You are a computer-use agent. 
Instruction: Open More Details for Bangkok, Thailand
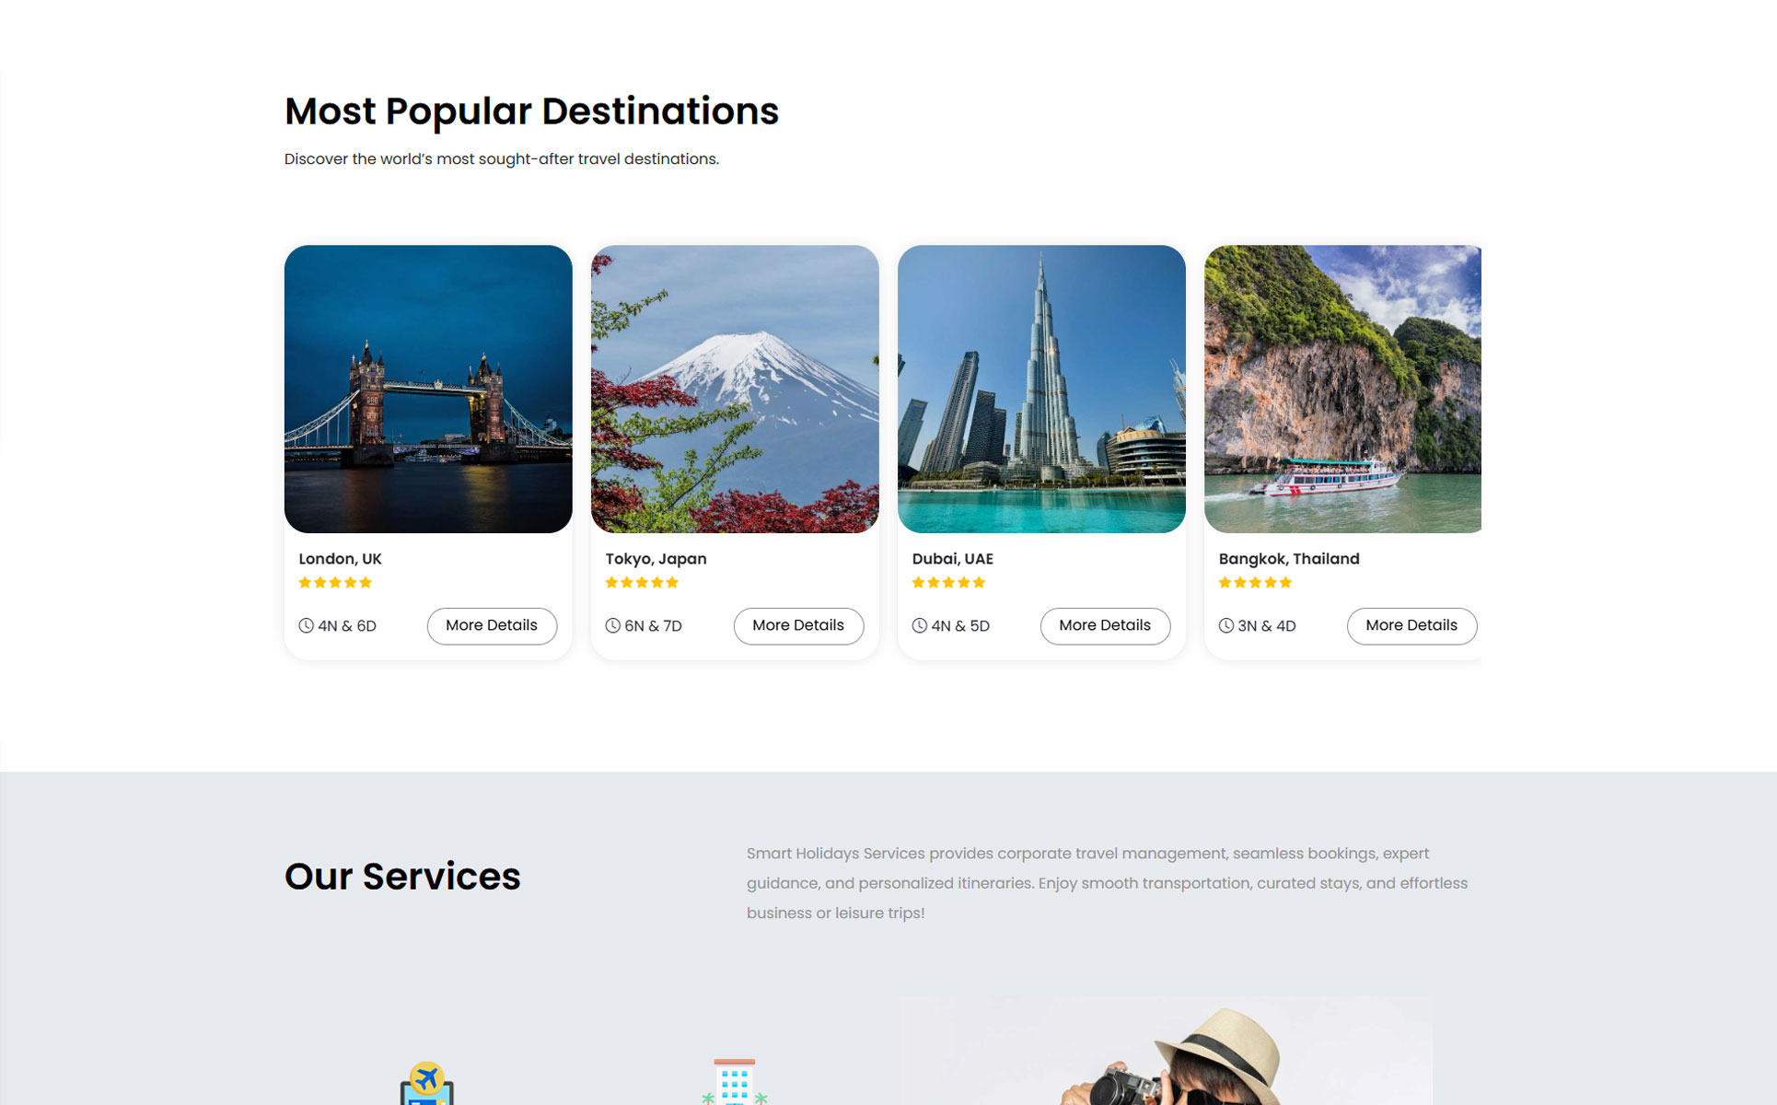pyautogui.click(x=1411, y=626)
